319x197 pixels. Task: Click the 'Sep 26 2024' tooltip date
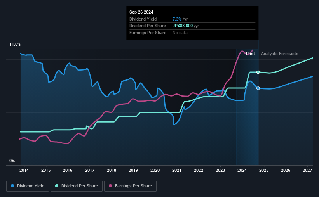141,12
